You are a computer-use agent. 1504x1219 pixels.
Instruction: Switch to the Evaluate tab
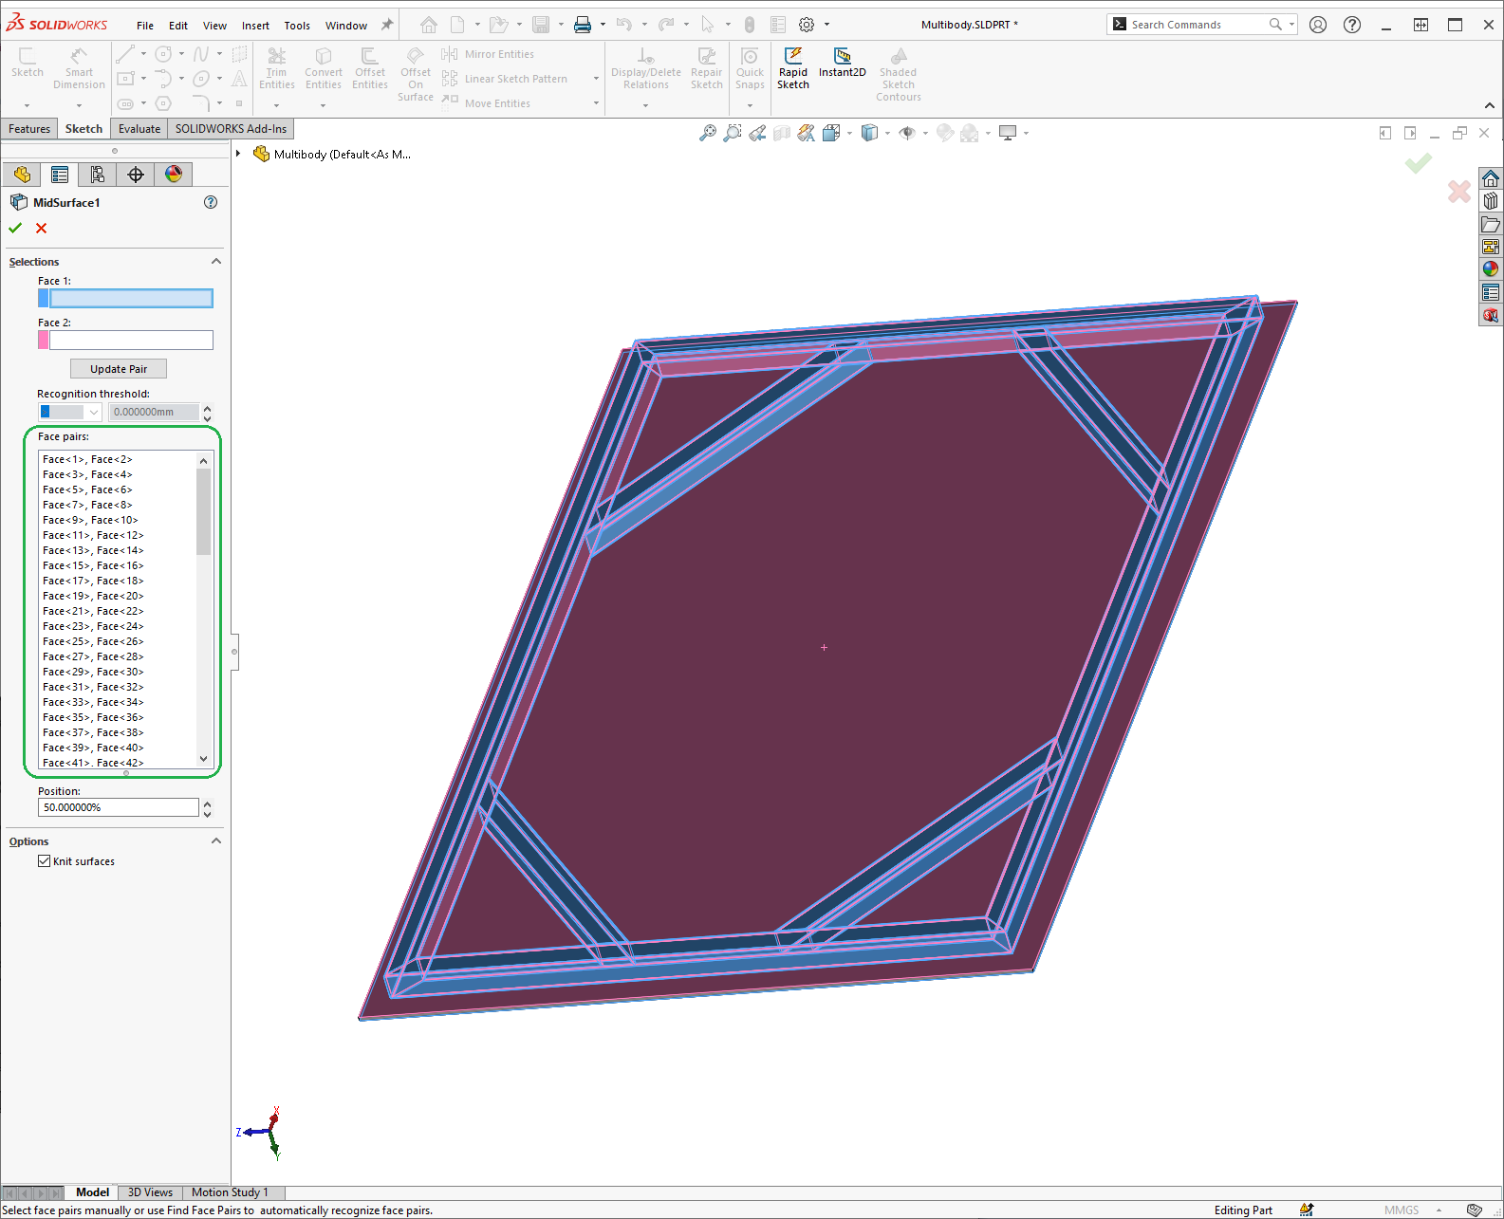139,129
